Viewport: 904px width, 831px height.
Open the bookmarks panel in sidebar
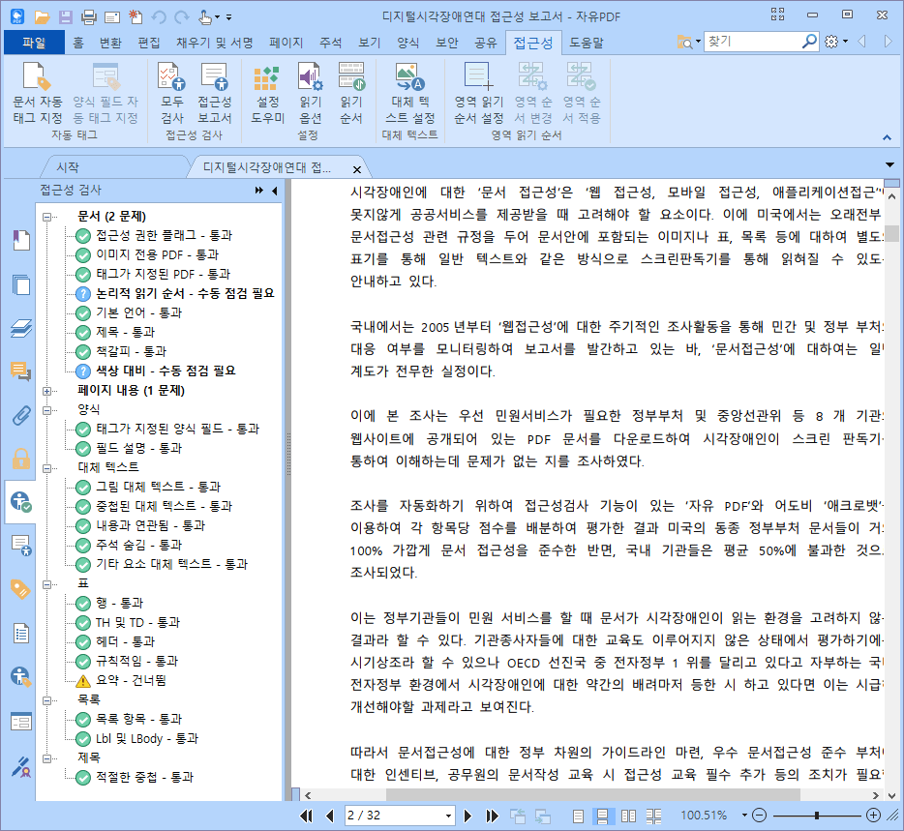(x=20, y=240)
